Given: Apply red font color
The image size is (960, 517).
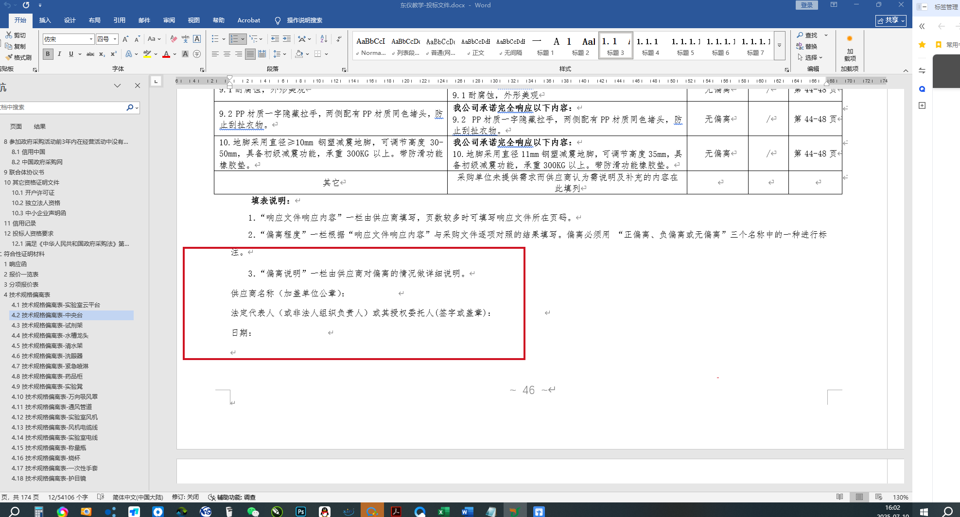Looking at the screenshot, I should (x=166, y=54).
